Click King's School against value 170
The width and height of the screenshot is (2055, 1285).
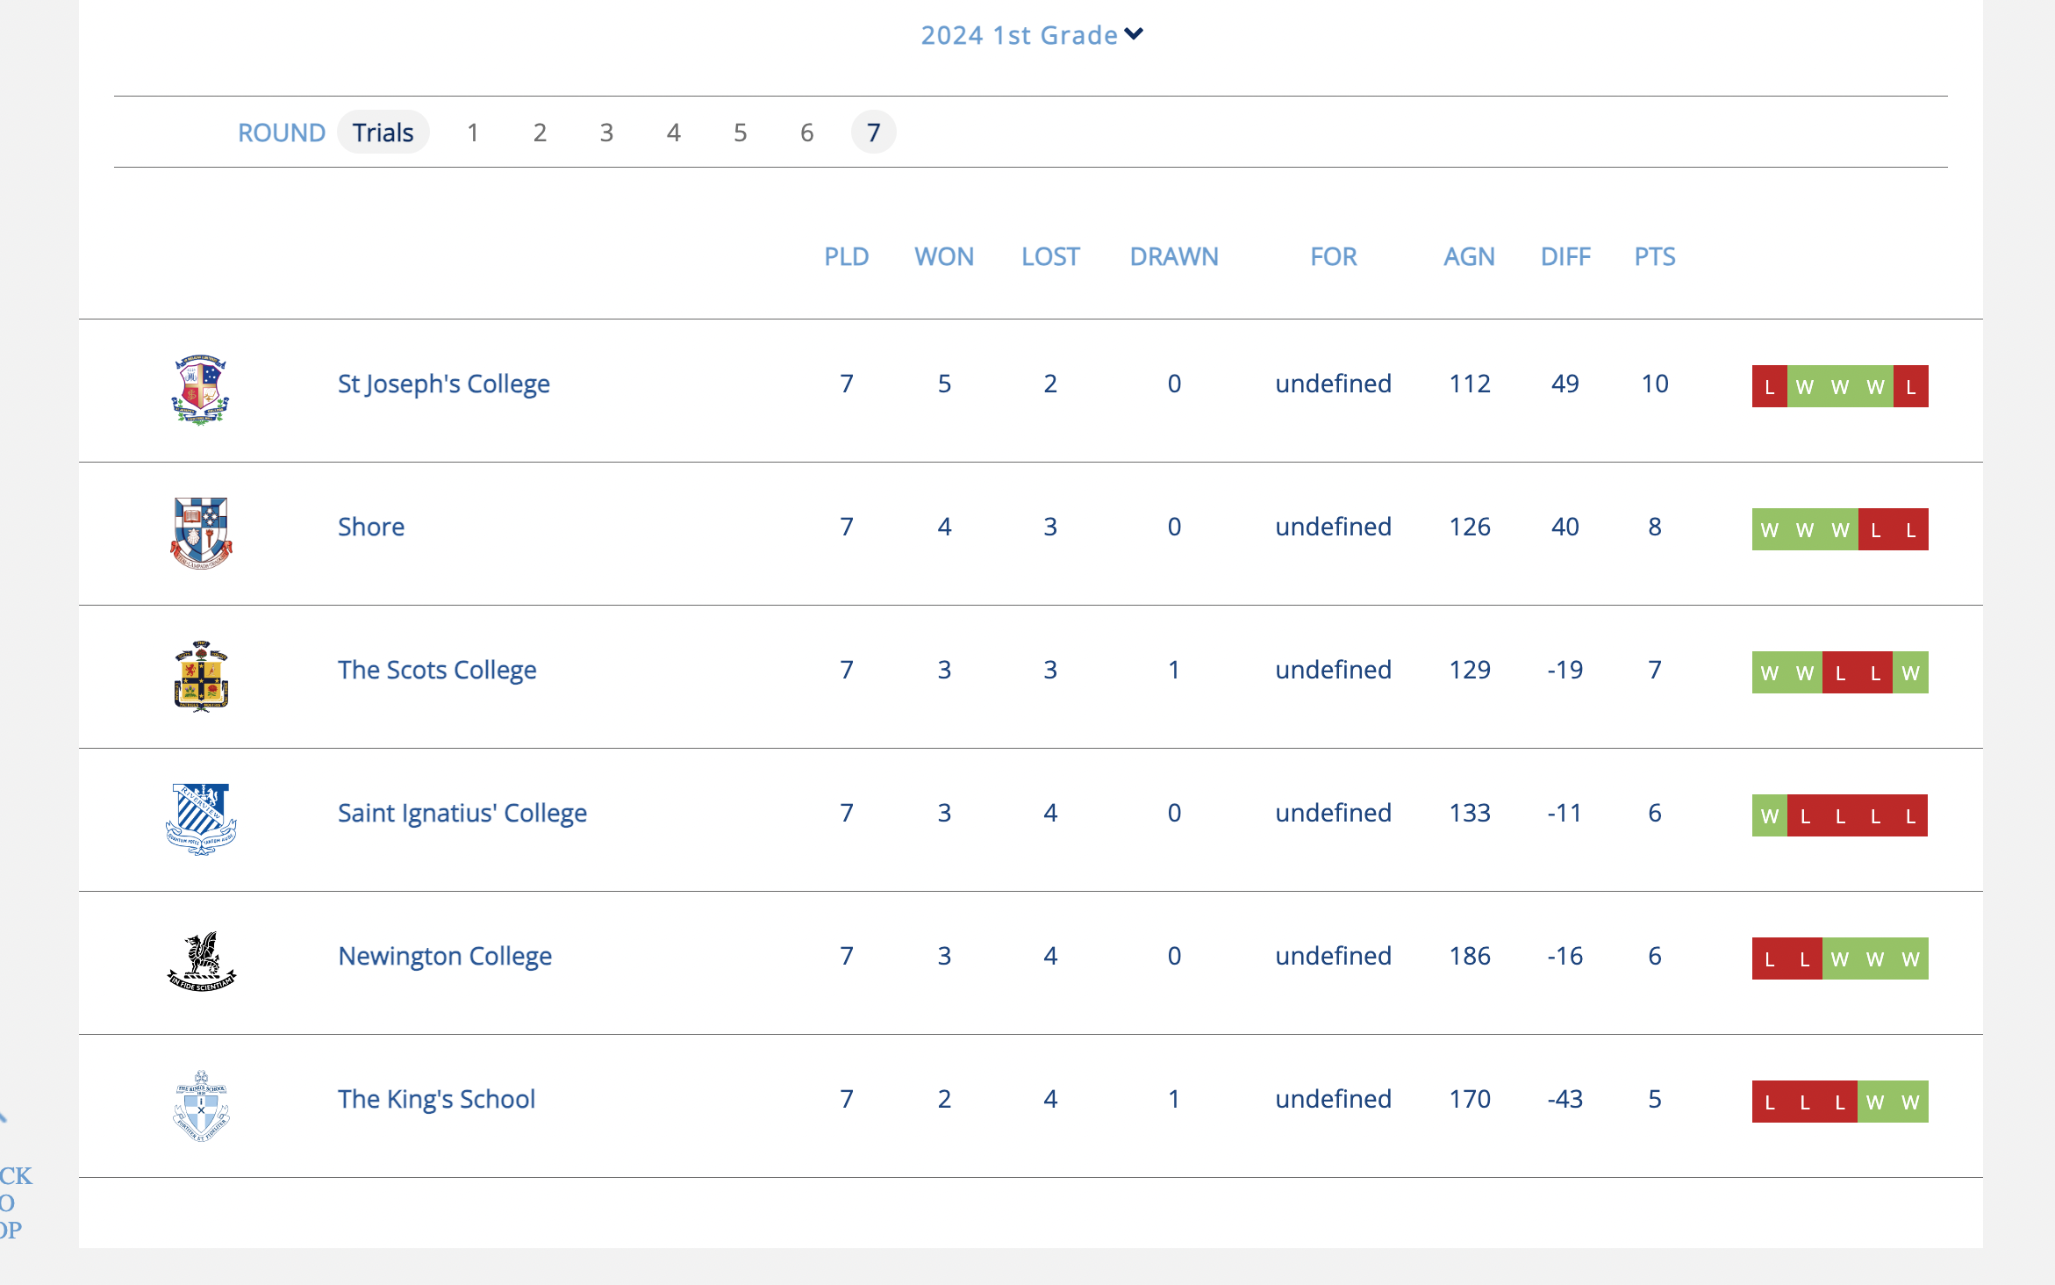click(1470, 1099)
